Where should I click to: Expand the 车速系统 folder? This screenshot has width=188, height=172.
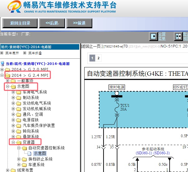click(19, 165)
